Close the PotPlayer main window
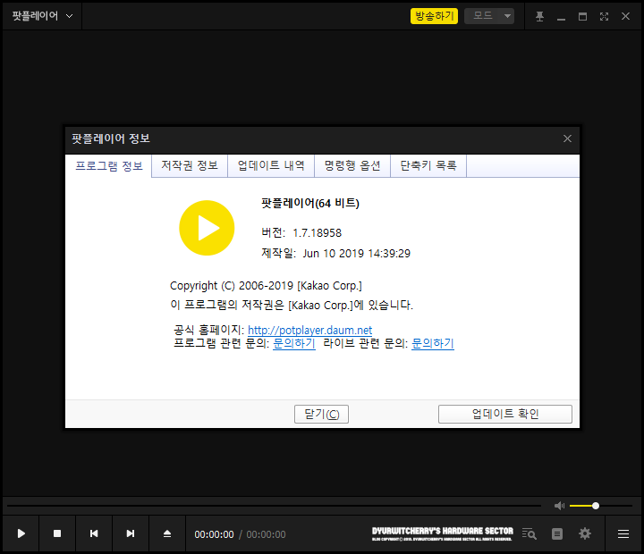The width and height of the screenshot is (644, 554). (625, 16)
